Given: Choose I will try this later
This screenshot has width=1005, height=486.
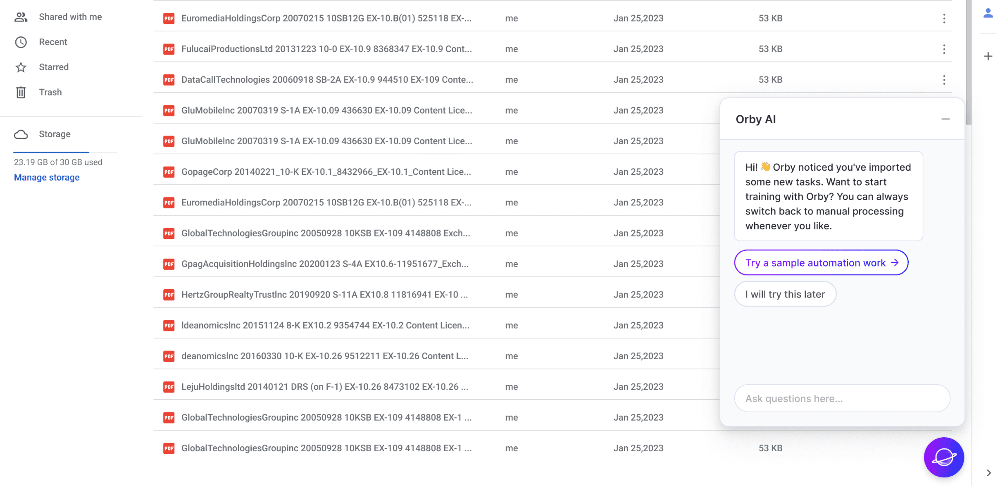Looking at the screenshot, I should [x=785, y=294].
